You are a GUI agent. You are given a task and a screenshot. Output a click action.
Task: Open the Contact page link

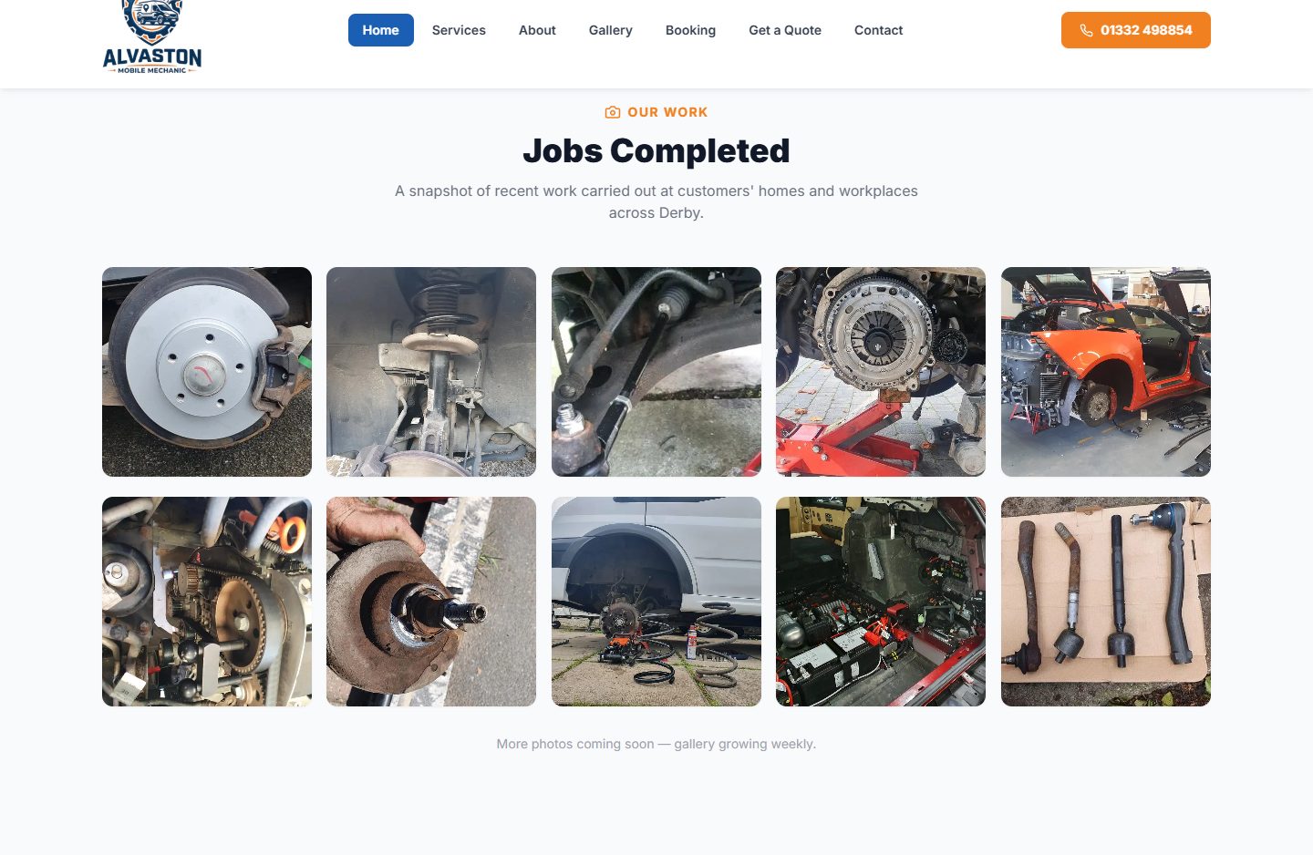pyautogui.click(x=879, y=30)
